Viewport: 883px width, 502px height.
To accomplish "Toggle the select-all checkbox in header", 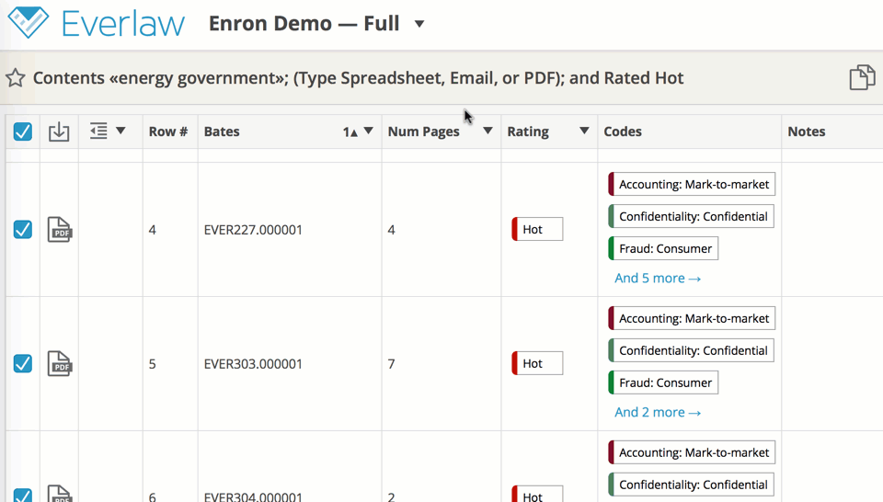I will pos(22,131).
